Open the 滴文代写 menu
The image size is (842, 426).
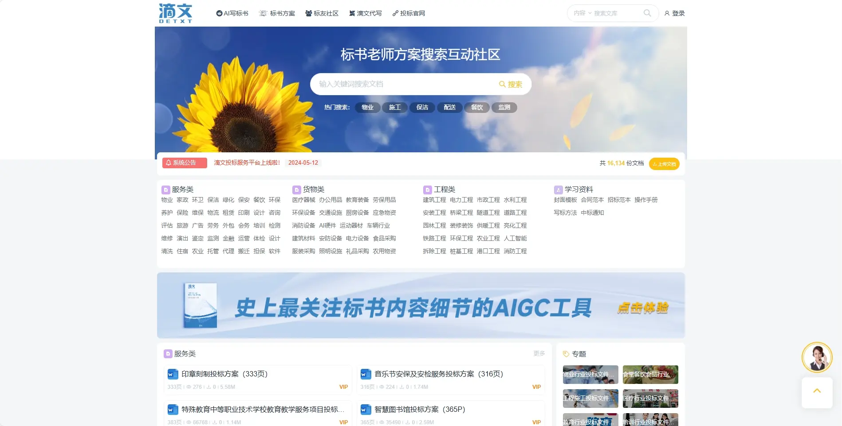coord(365,13)
